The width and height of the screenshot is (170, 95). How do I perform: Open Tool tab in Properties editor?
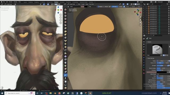pyautogui.click(x=144, y=39)
